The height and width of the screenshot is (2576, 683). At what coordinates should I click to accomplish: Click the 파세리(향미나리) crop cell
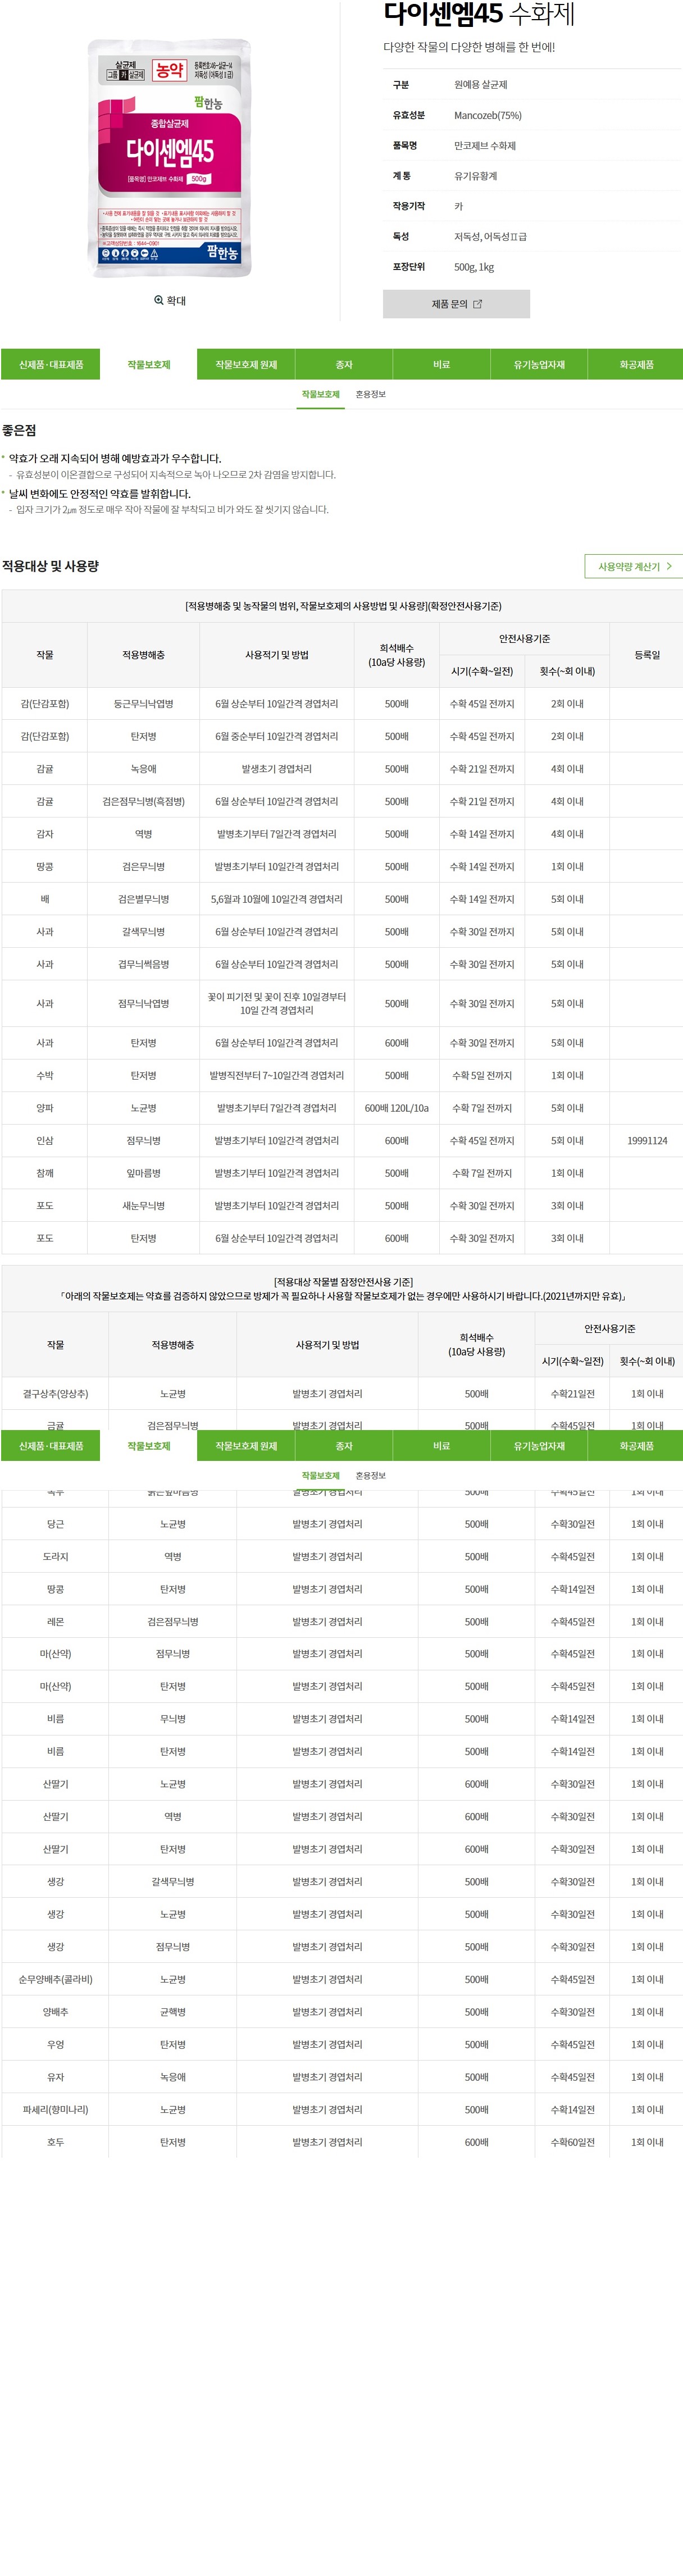click(x=55, y=2110)
